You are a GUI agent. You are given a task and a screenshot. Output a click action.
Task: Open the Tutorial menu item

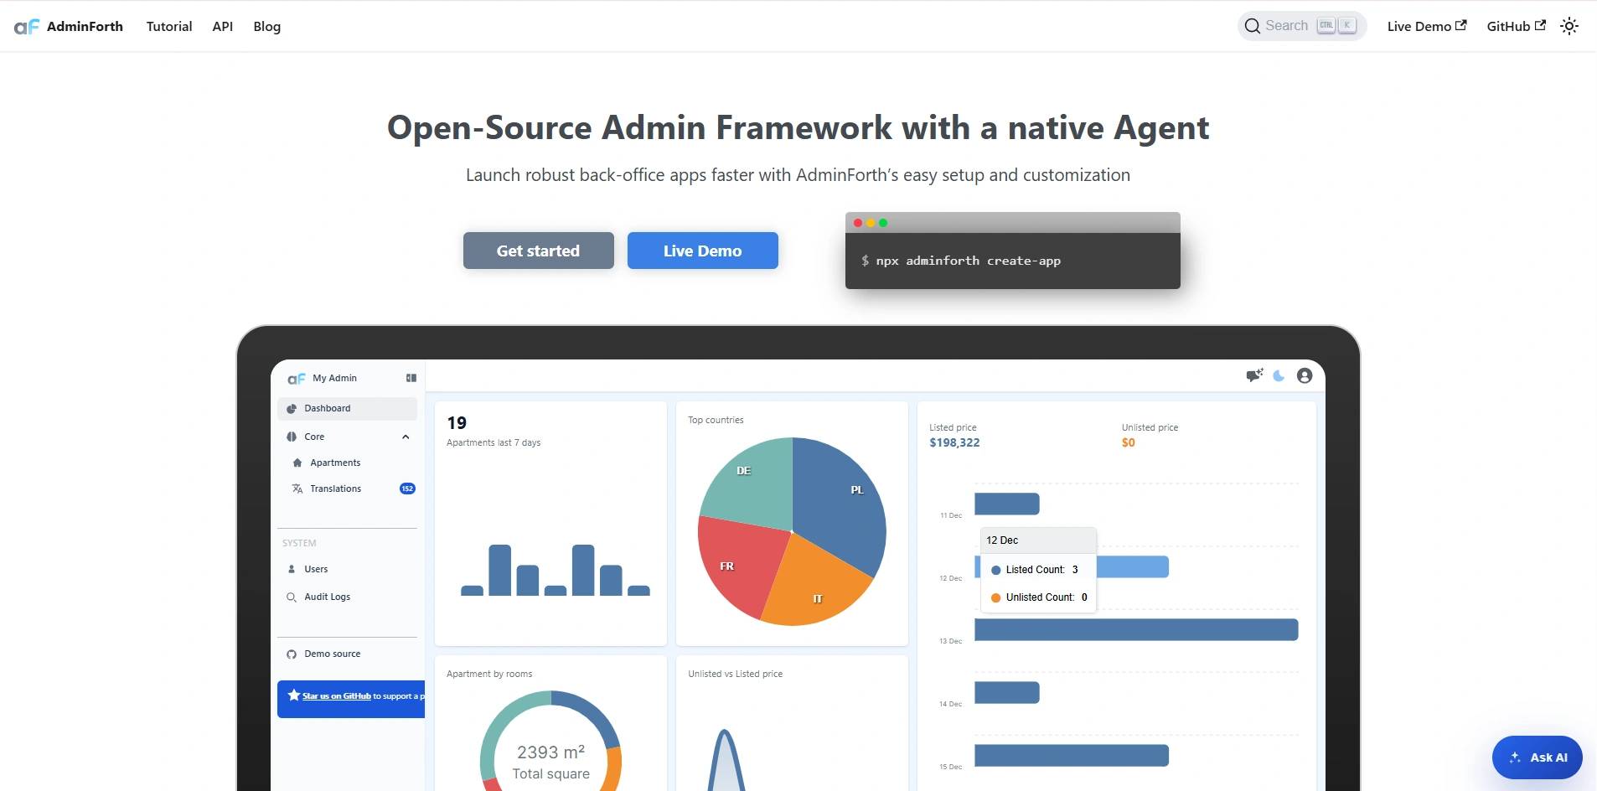169,26
